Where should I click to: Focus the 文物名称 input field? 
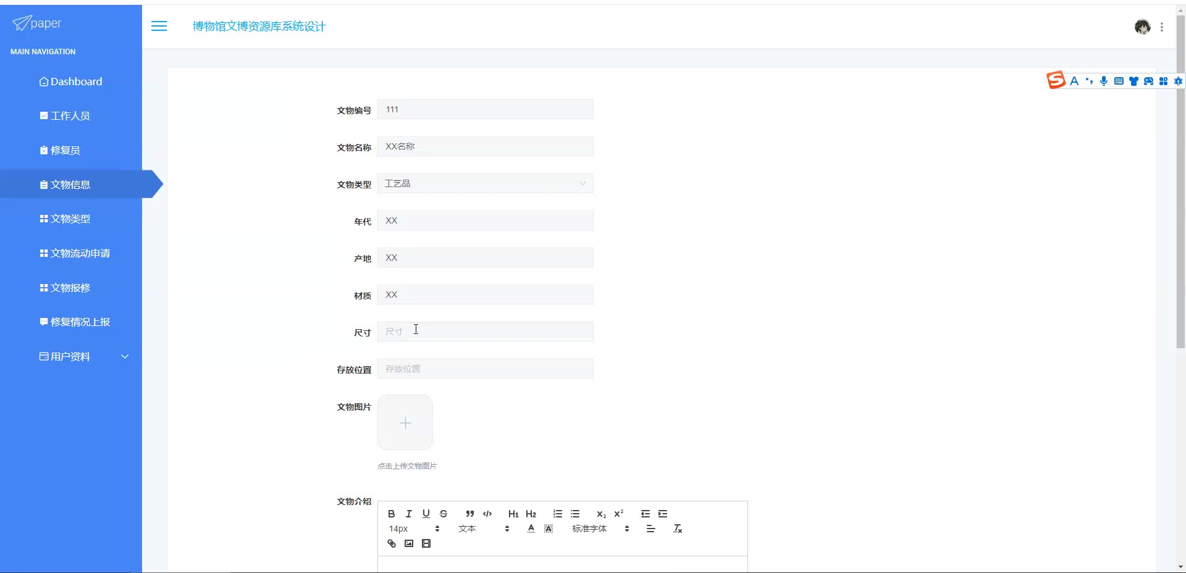pos(486,146)
